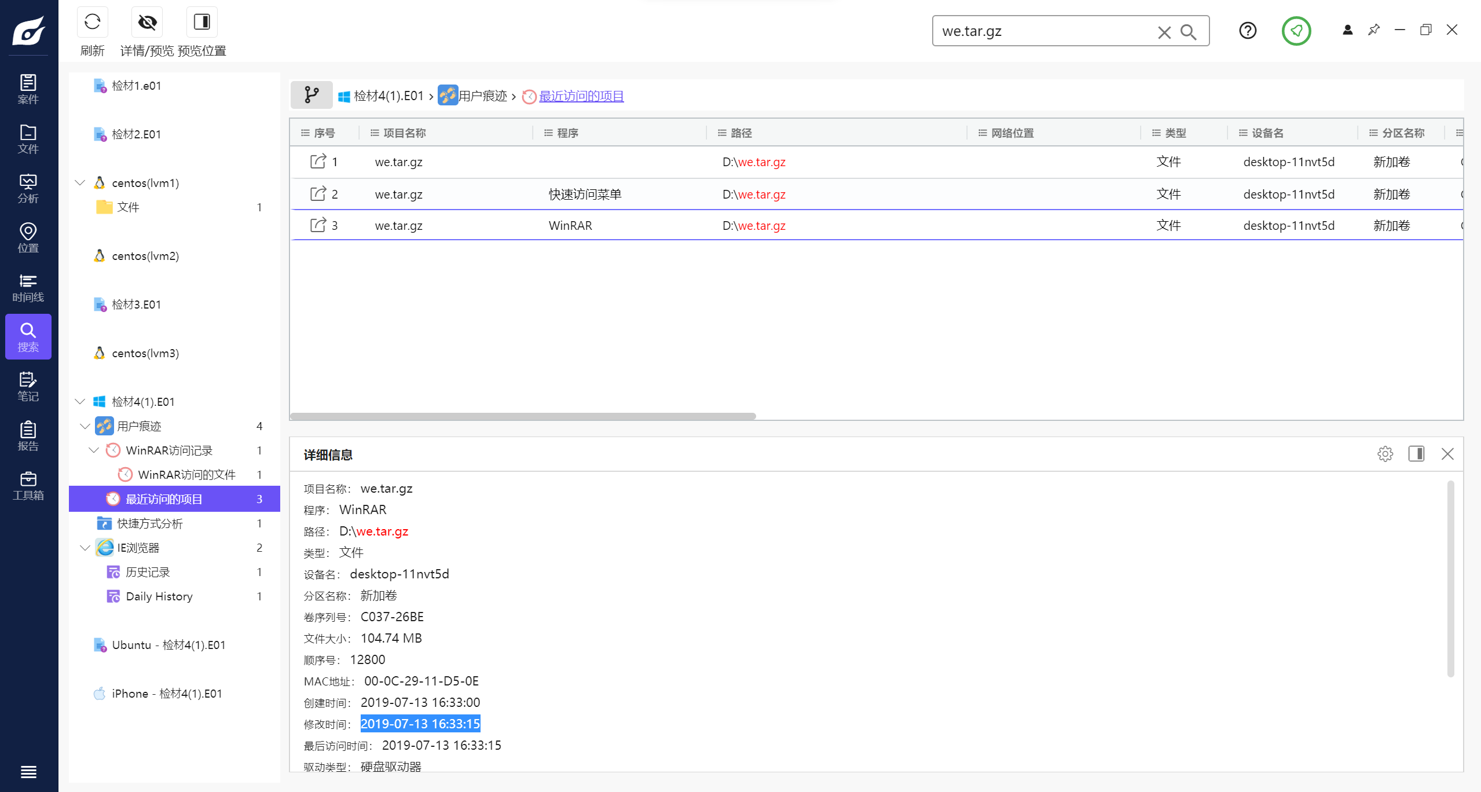Open the 笔记 notes section
Screen dimensions: 1481x792
(28, 387)
